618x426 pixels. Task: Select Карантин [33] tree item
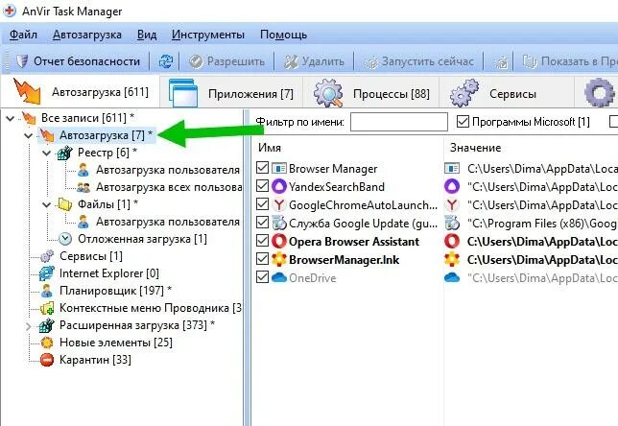click(95, 360)
